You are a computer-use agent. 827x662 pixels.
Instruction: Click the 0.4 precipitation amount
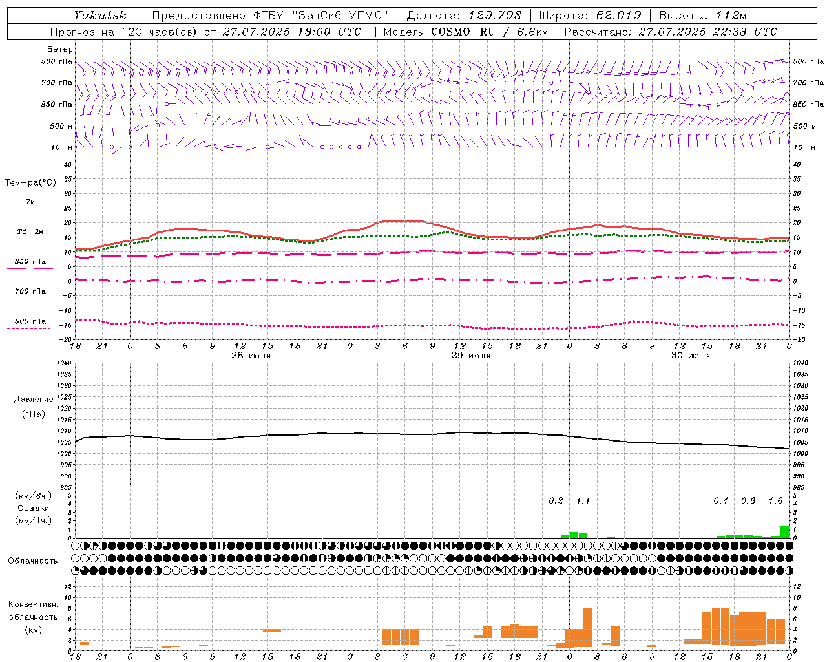point(720,501)
